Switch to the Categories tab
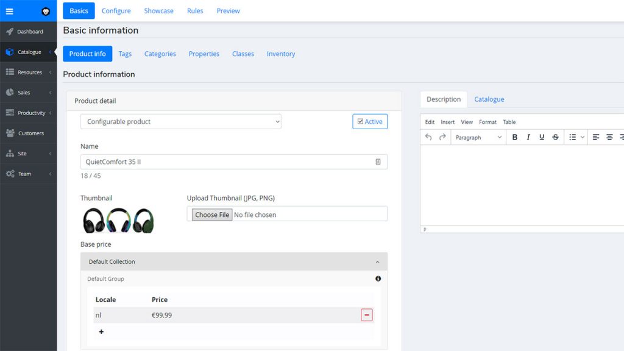 click(x=160, y=54)
